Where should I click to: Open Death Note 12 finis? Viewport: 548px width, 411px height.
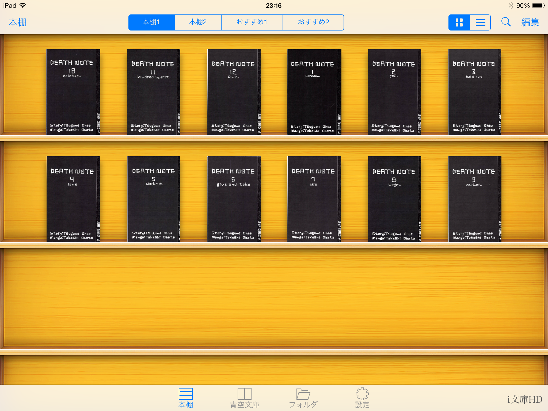pyautogui.click(x=234, y=92)
